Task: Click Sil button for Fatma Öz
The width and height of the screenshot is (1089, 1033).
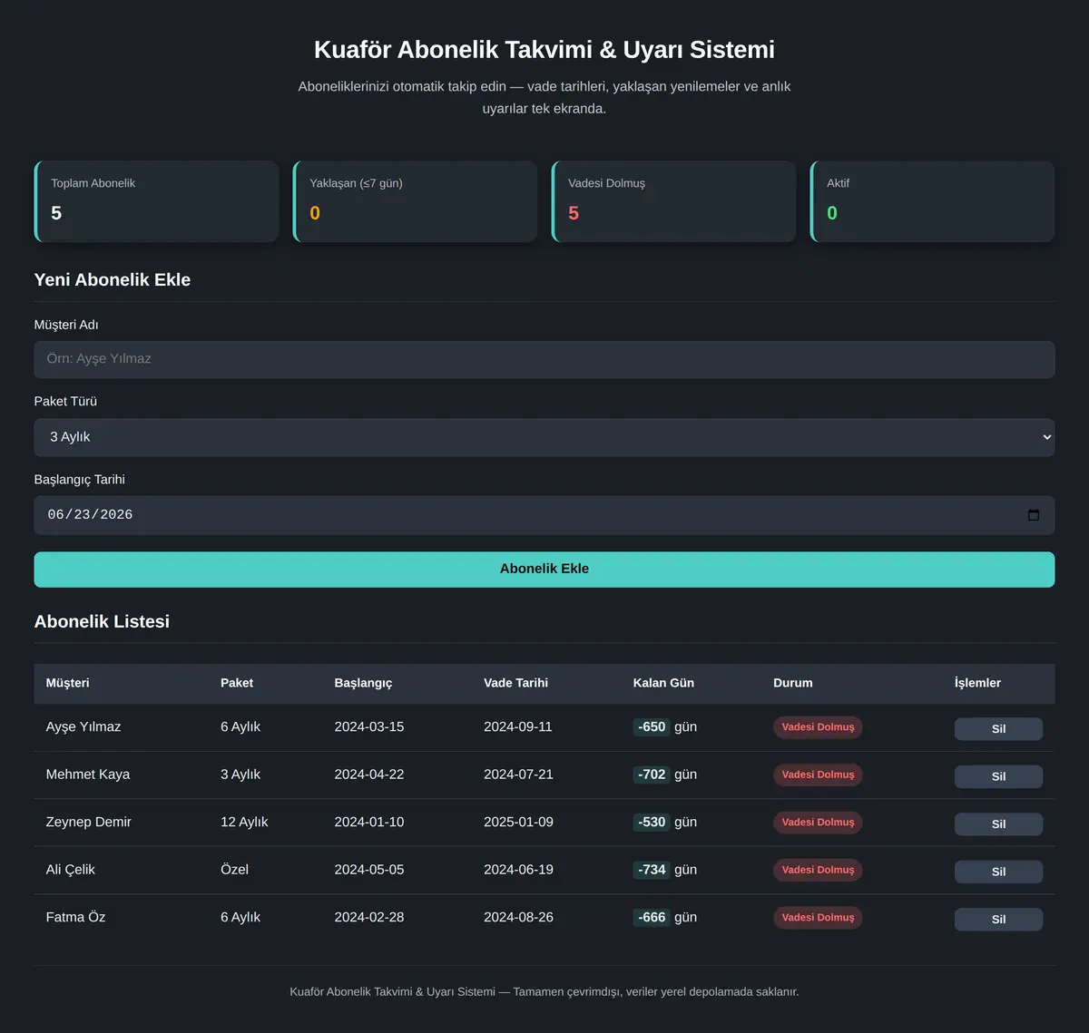Action: coord(998,920)
